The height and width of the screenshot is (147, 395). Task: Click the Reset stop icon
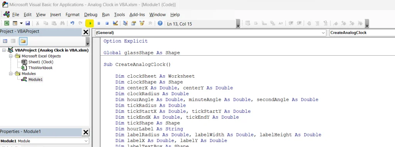107,23
